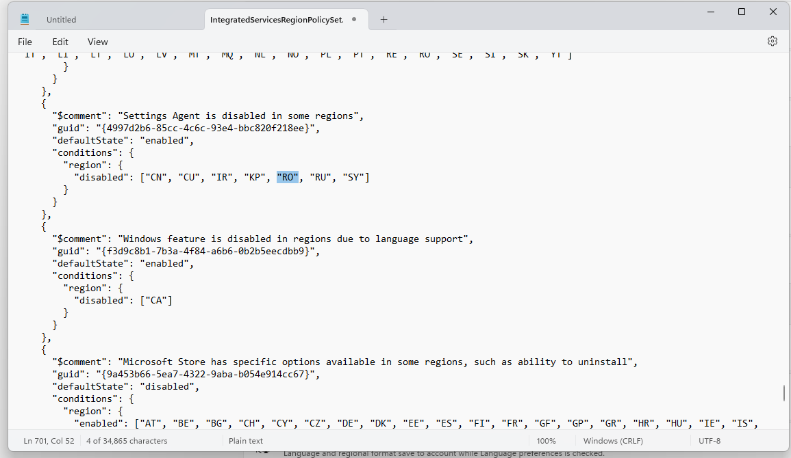The image size is (791, 458).
Task: Click the Plain text status item
Action: (246, 441)
